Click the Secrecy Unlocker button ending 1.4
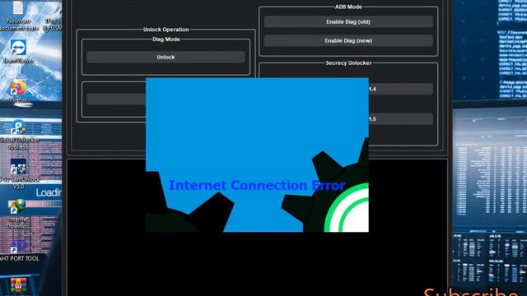Screen dimensions: 527x296 [401, 89]
